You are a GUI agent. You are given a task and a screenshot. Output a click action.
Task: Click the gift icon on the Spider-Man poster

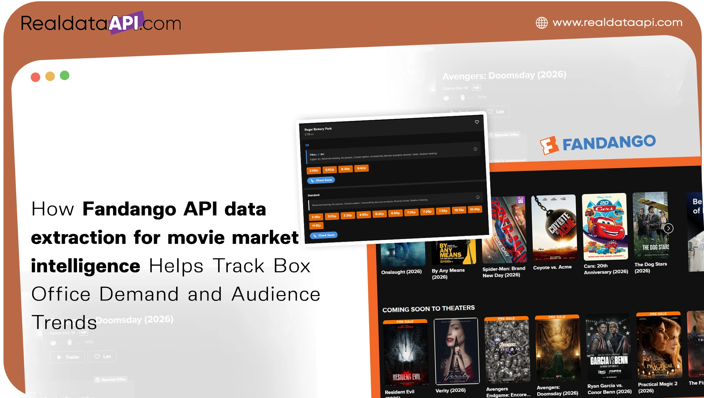(x=521, y=200)
